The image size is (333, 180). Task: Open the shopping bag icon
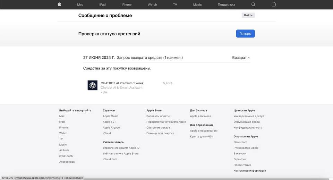click(274, 4)
